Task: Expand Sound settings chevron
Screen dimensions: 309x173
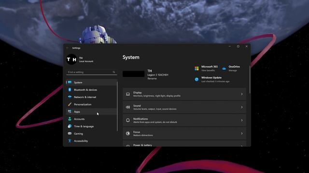Action: point(241,107)
